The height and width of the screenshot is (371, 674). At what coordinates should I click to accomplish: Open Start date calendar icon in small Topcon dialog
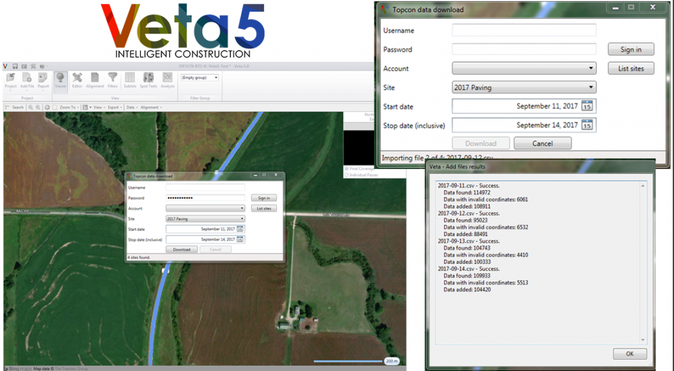tap(240, 229)
